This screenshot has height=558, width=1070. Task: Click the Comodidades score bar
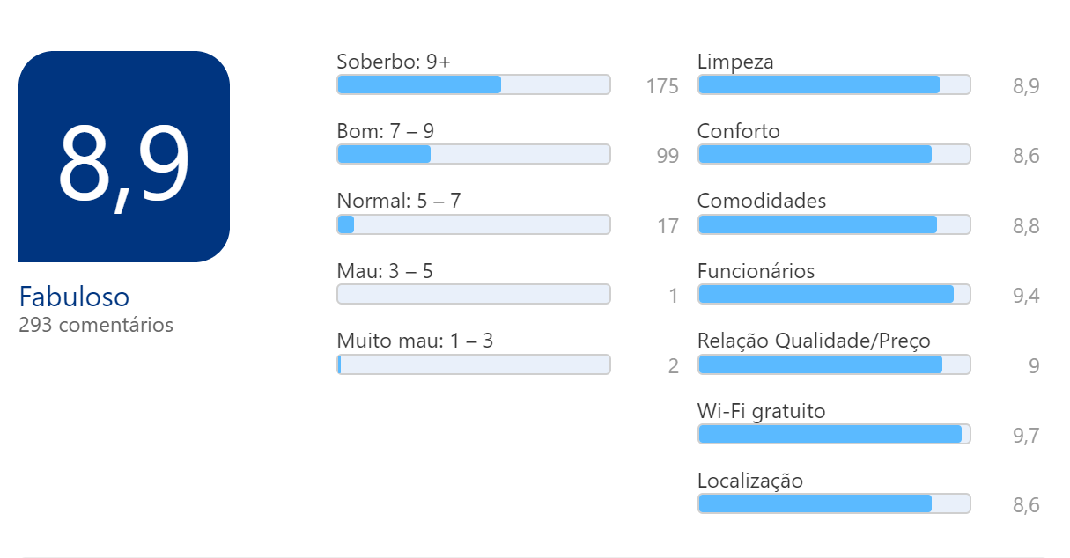coord(833,224)
